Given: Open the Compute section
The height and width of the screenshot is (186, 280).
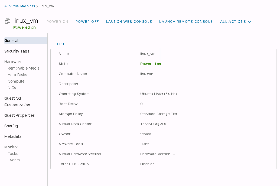Looking at the screenshot, I should click(16, 81).
